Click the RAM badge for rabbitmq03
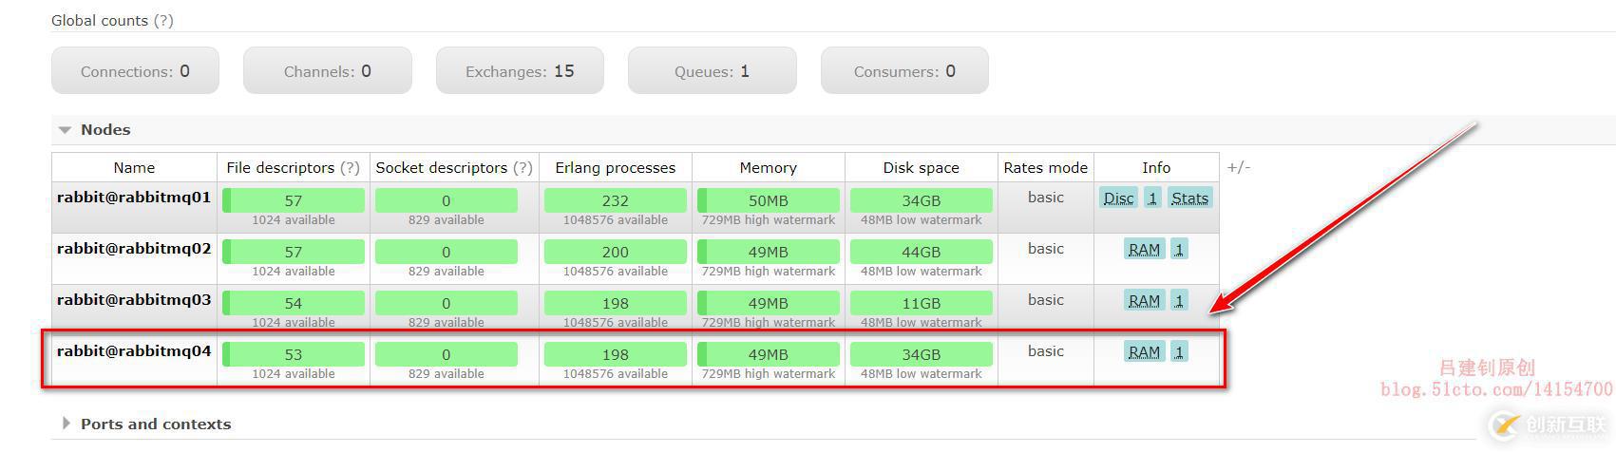1616x453 pixels. pos(1143,301)
